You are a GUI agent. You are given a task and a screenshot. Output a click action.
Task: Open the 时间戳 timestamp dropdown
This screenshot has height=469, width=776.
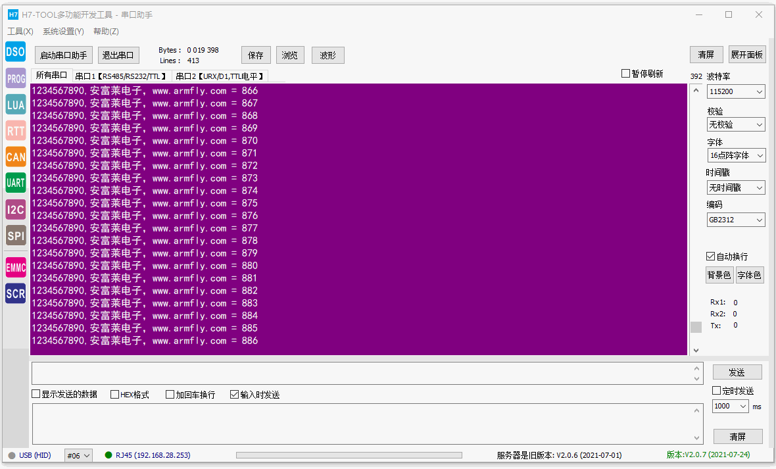(735, 187)
